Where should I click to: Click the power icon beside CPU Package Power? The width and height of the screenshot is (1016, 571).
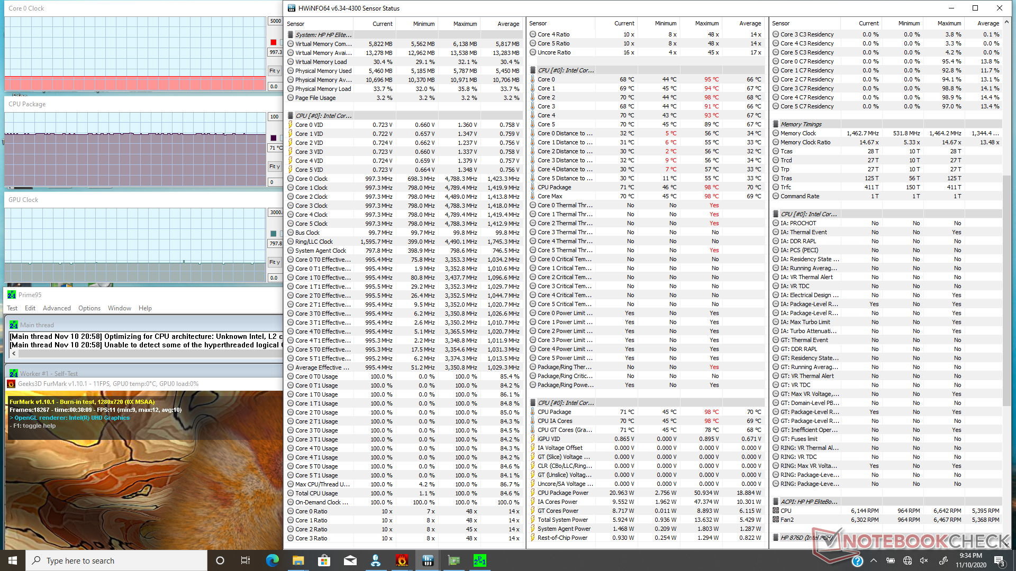[x=533, y=493]
